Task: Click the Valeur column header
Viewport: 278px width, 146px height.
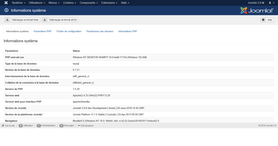Action: tap(76, 51)
